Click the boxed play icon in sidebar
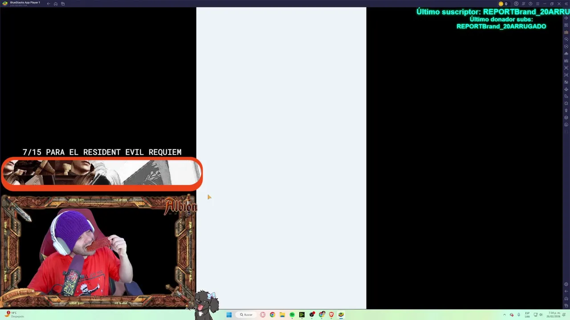Viewport: 570px width, 320px height. [x=566, y=25]
